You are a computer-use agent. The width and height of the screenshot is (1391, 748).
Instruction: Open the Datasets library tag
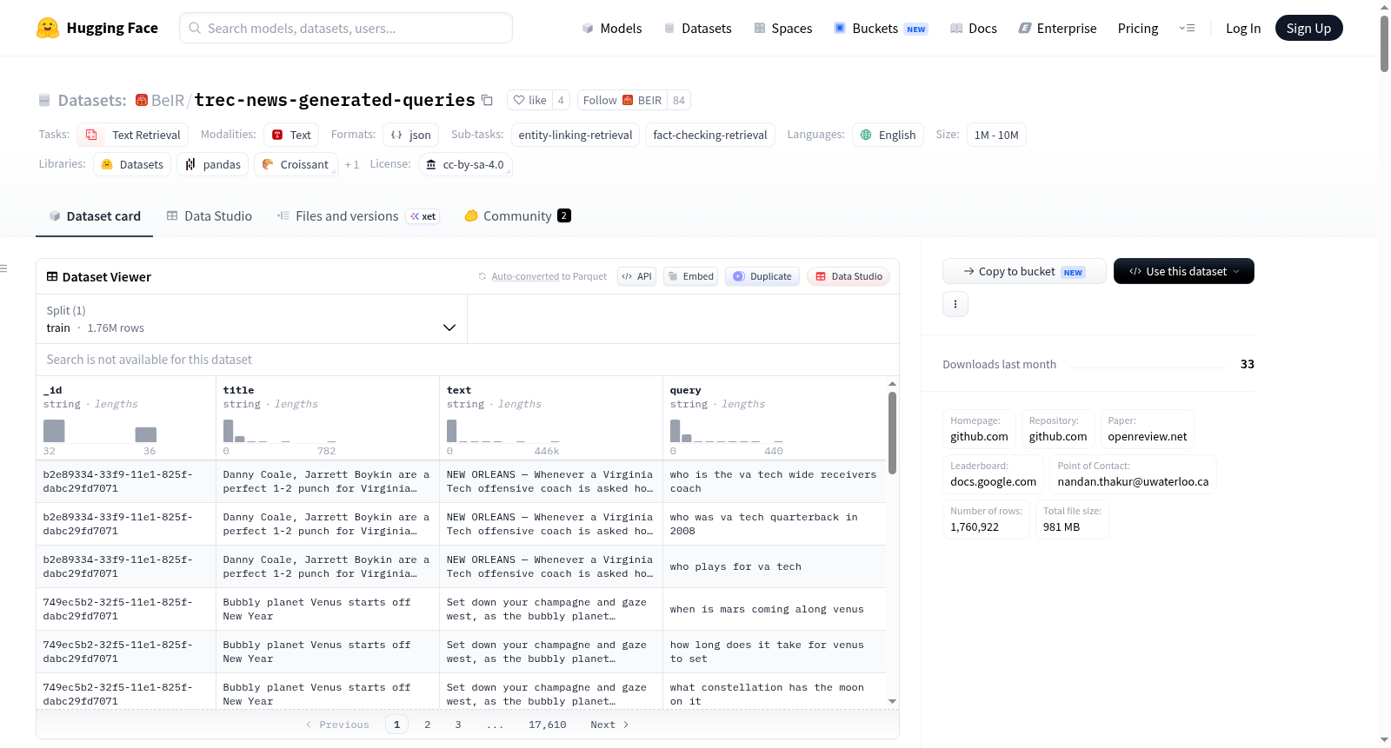pos(132,164)
